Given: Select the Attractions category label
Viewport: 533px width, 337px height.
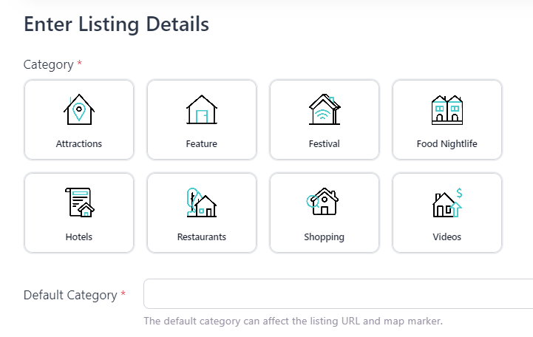Looking at the screenshot, I should click(79, 144).
